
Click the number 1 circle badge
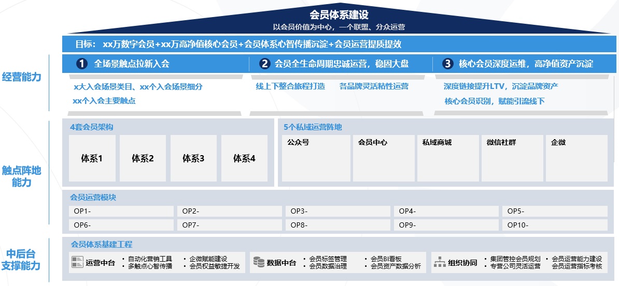click(x=81, y=64)
